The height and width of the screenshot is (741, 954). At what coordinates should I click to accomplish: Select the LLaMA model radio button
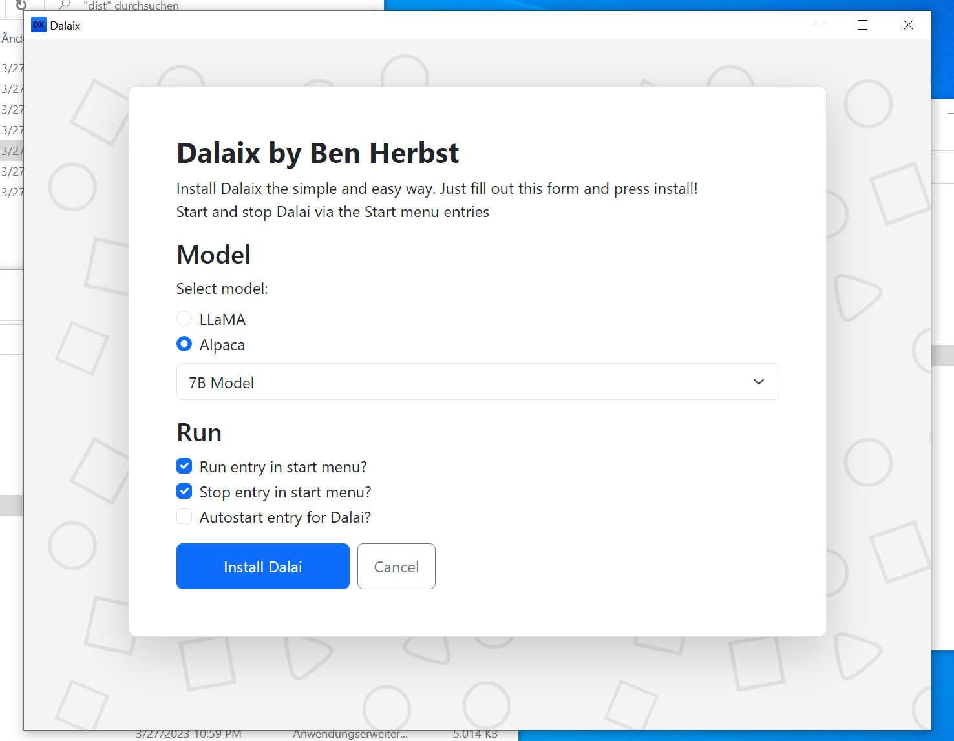(184, 318)
